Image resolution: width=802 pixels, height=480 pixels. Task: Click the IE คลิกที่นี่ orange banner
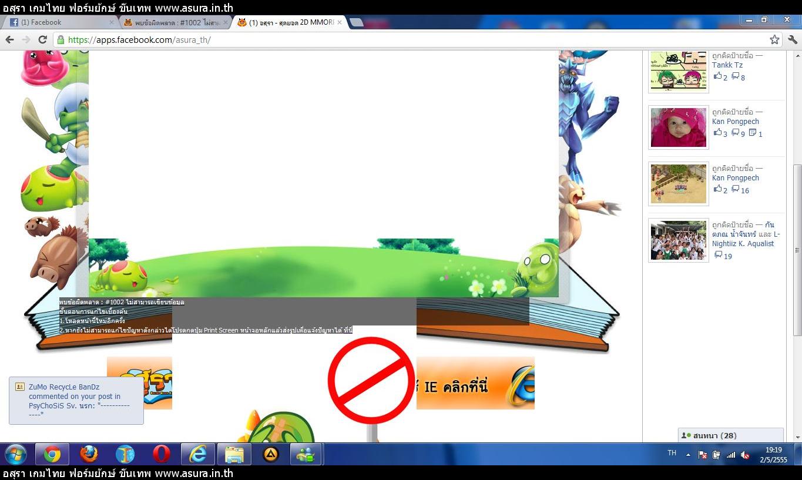coord(475,383)
